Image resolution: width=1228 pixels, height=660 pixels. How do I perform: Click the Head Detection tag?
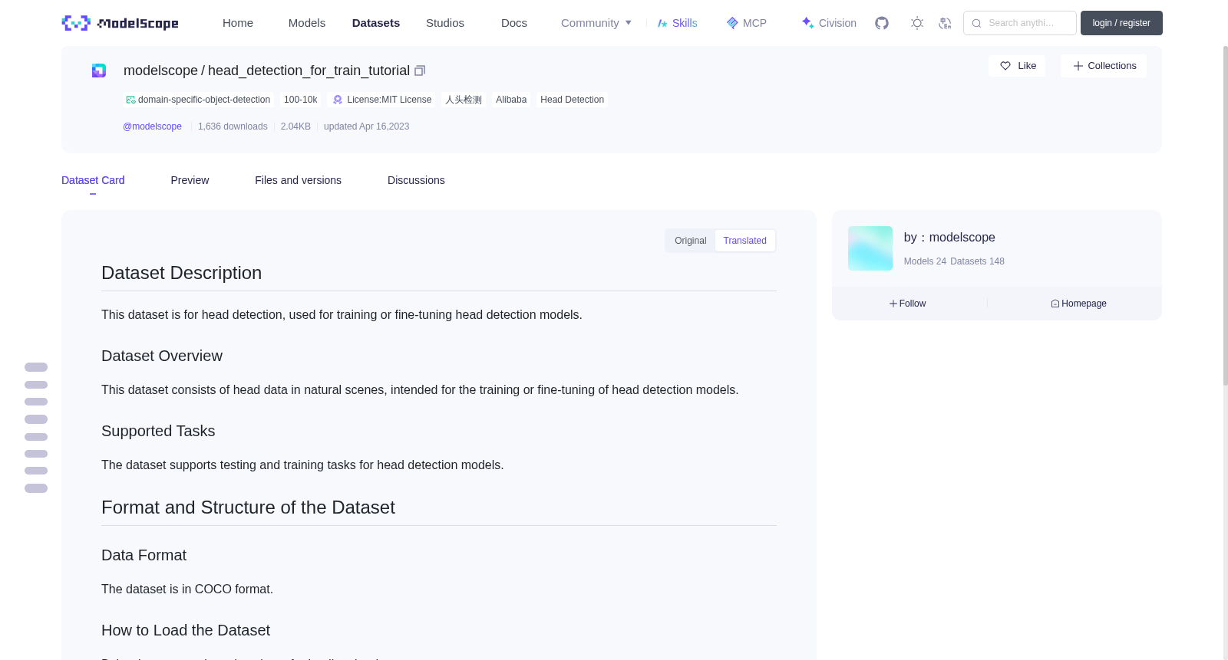[x=572, y=100]
